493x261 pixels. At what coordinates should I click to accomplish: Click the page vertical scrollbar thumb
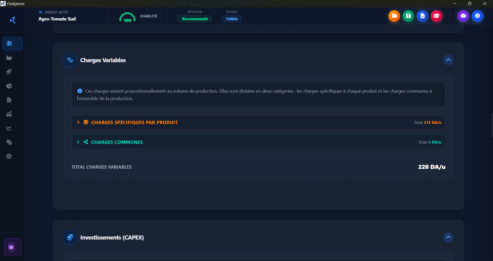pos(492,125)
